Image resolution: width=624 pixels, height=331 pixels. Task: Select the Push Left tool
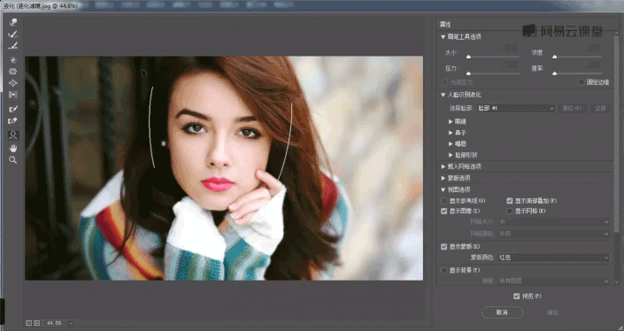click(13, 95)
